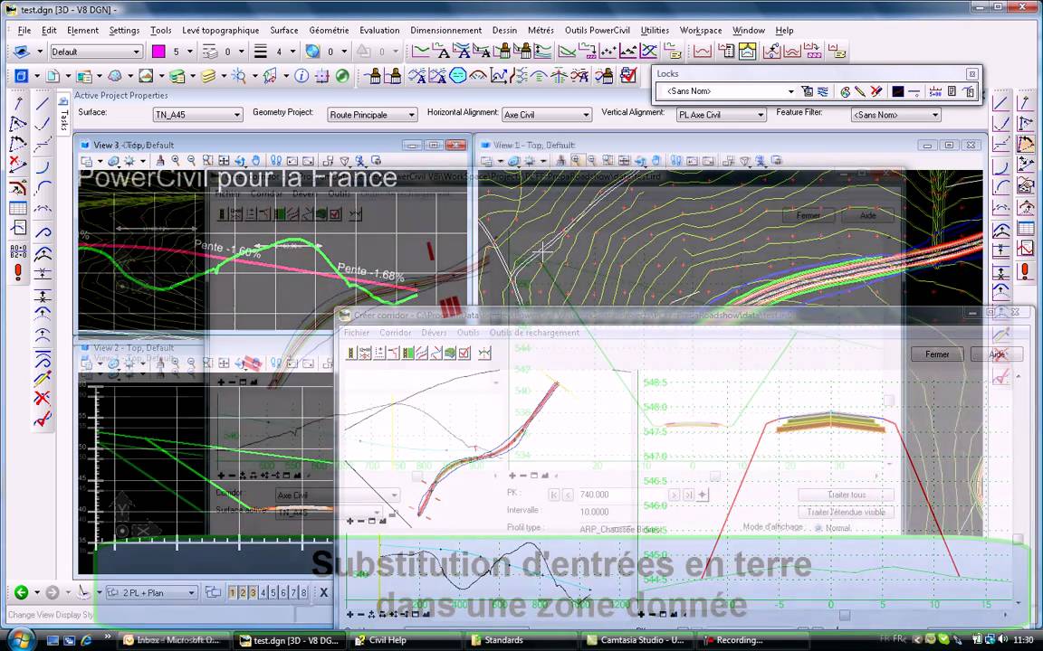Click the Locks toolbar close button
The image size is (1043, 651).
(x=971, y=74)
